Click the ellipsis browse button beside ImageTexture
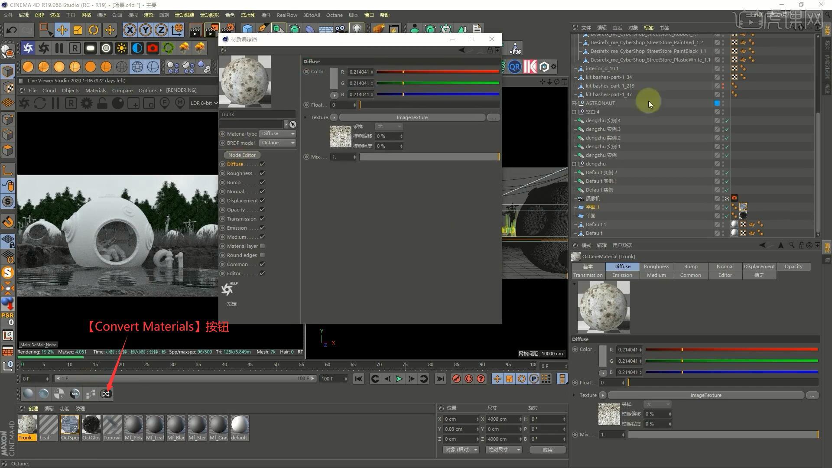 point(493,117)
